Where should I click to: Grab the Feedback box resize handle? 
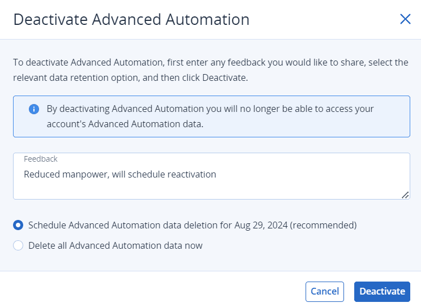coord(405,194)
